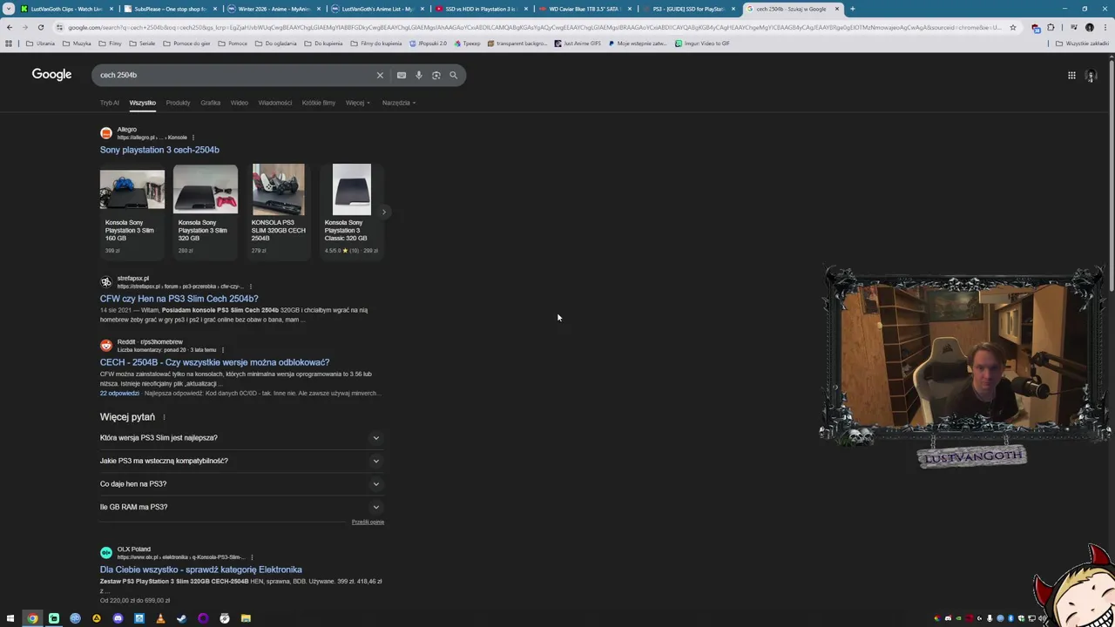Expand 'Ile GB RAM ma PS3?' question

[x=241, y=507]
